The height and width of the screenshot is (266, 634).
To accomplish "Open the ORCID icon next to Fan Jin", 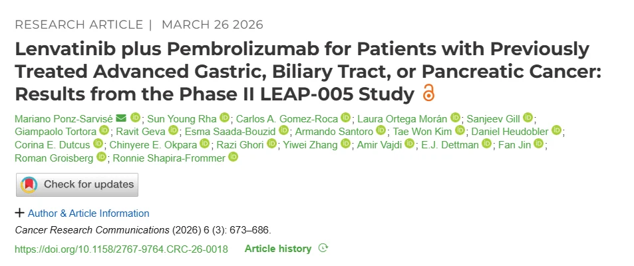I will [538, 144].
